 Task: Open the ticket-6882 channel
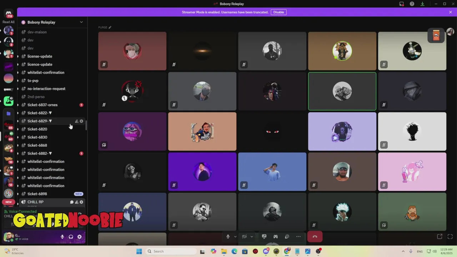52,153
